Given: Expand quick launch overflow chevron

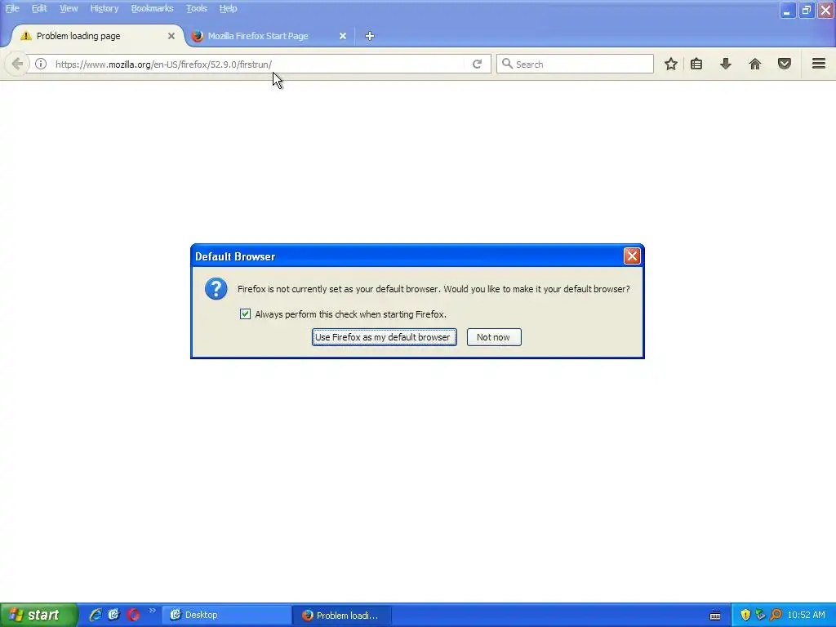Looking at the screenshot, I should click(152, 611).
